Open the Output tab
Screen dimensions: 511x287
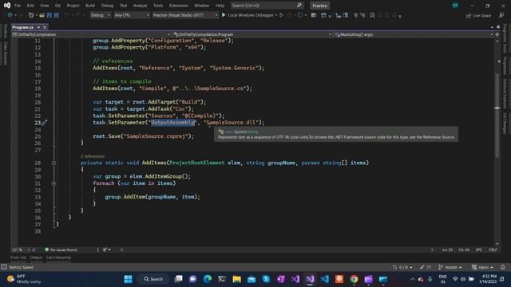(36, 258)
